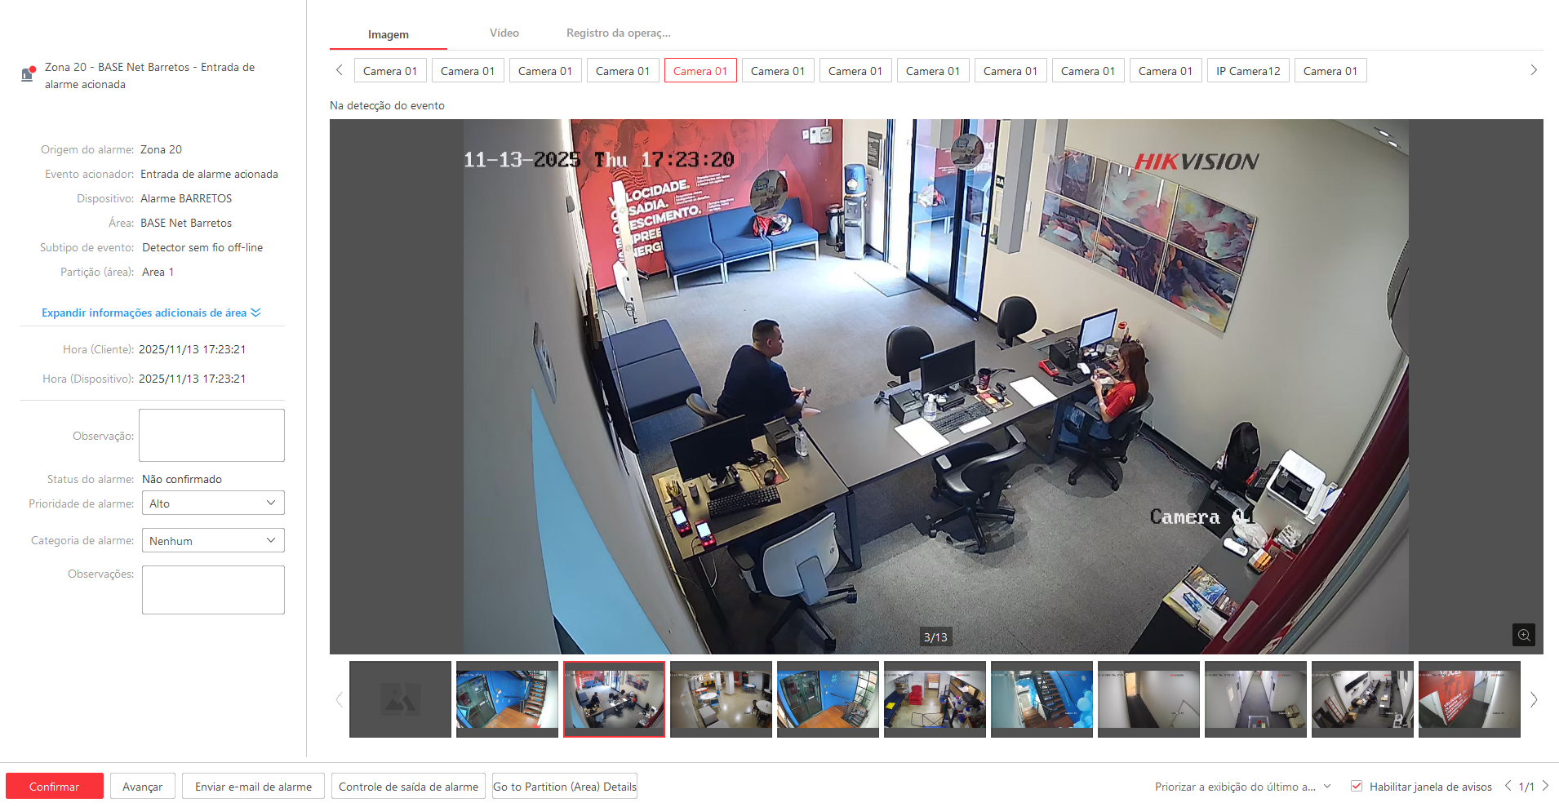Open Categoria de alarme dropdown
Image resolution: width=1559 pixels, height=807 pixels.
[213, 541]
